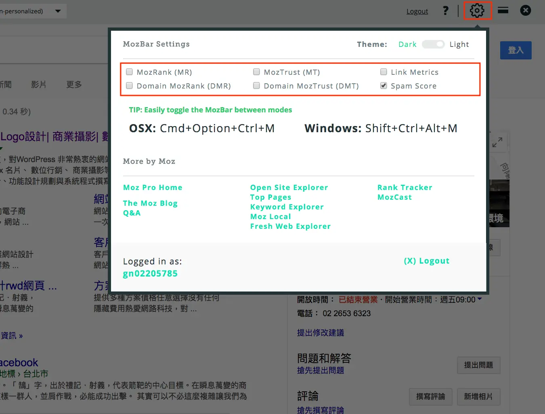This screenshot has height=414, width=545.
Task: Click the 撰寫評論 button
Action: [x=431, y=397]
